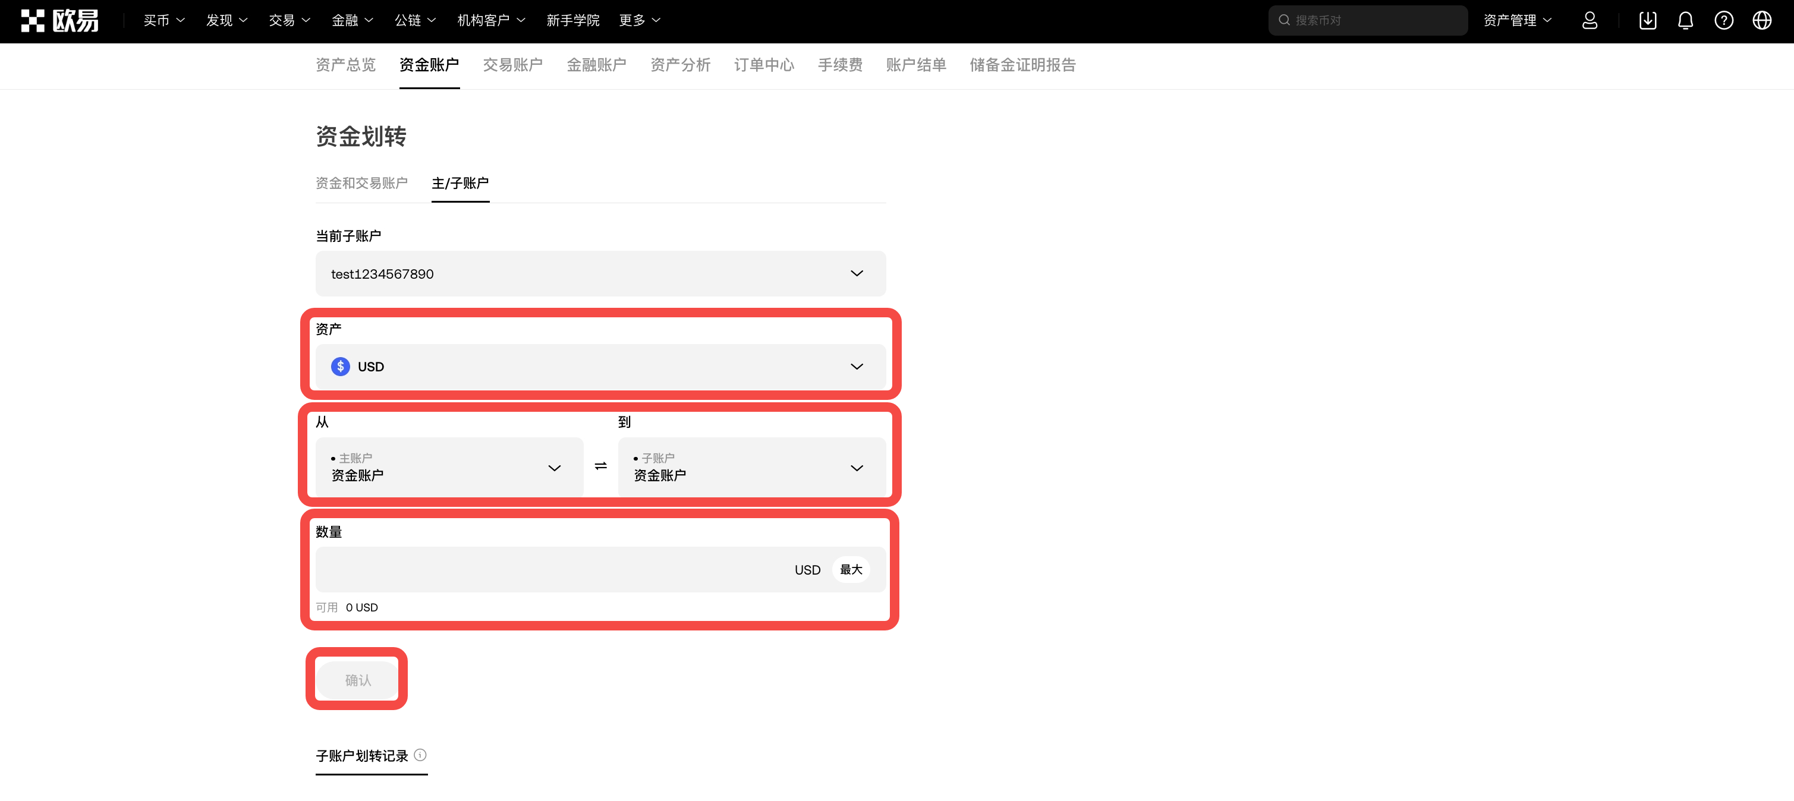Open the notification bell icon
The image size is (1794, 801).
click(1685, 20)
